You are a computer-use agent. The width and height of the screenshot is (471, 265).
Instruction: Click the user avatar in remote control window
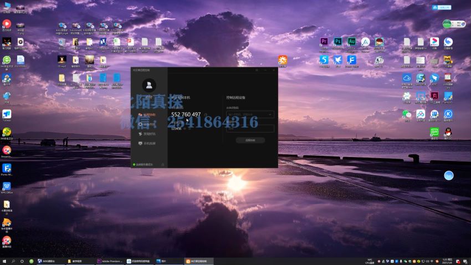149,85
